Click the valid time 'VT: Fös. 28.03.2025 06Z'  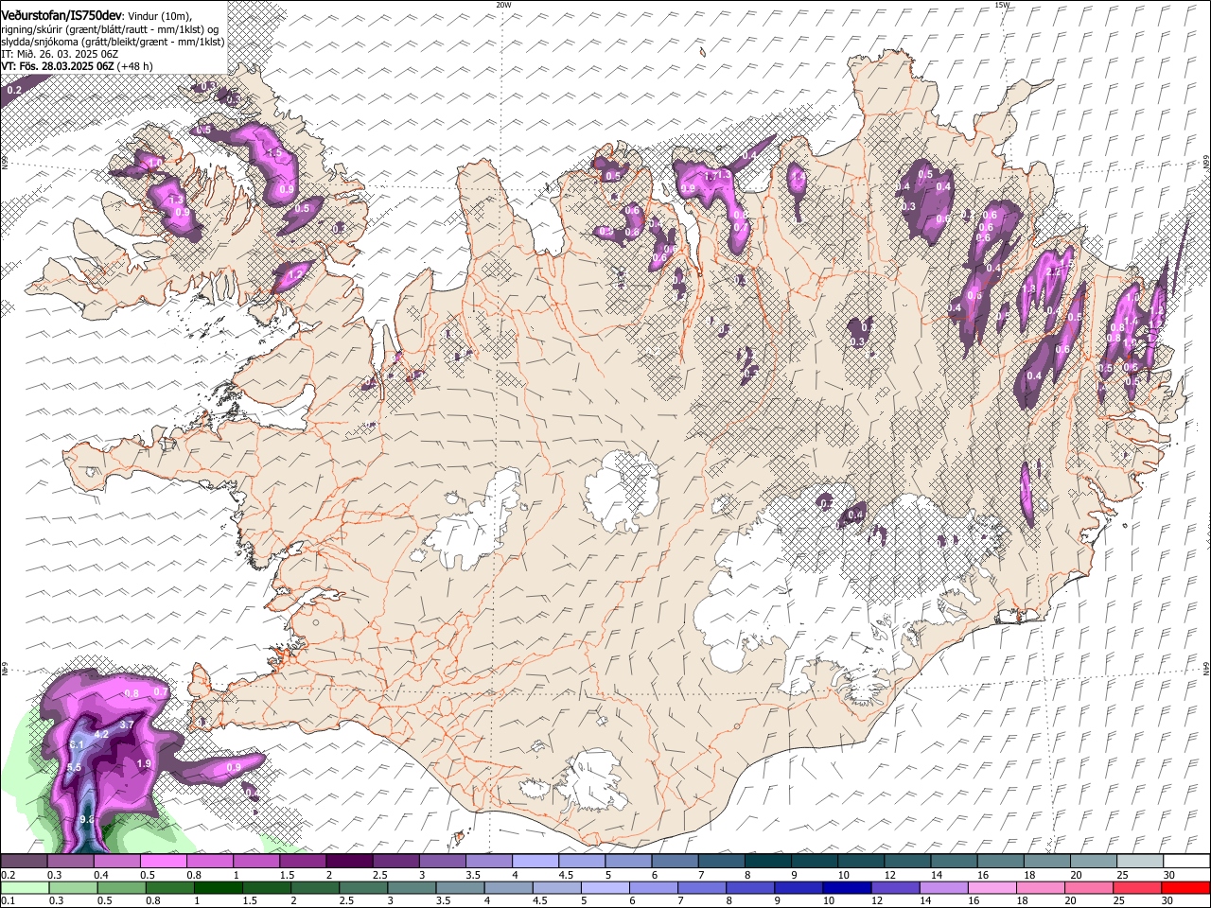[x=58, y=66]
